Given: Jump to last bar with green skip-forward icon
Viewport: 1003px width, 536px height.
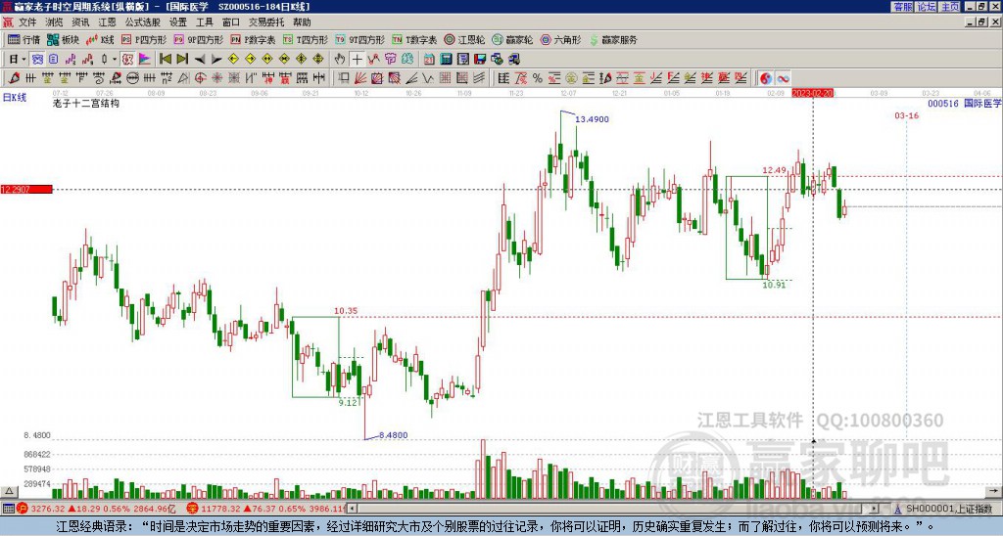Looking at the screenshot, I should pos(181,59).
